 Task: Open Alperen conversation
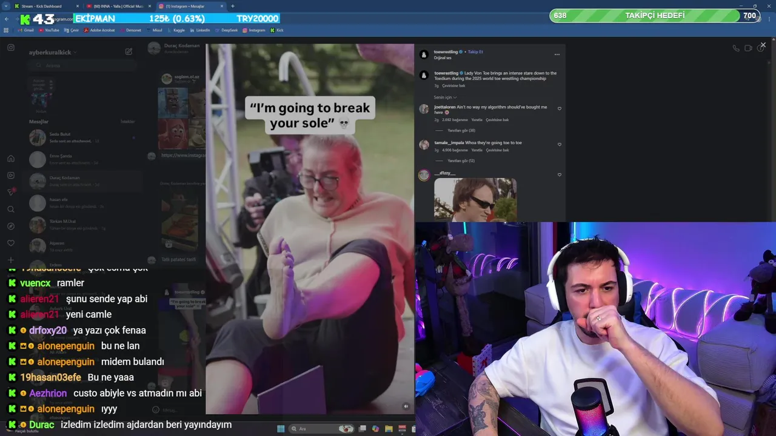(x=82, y=246)
